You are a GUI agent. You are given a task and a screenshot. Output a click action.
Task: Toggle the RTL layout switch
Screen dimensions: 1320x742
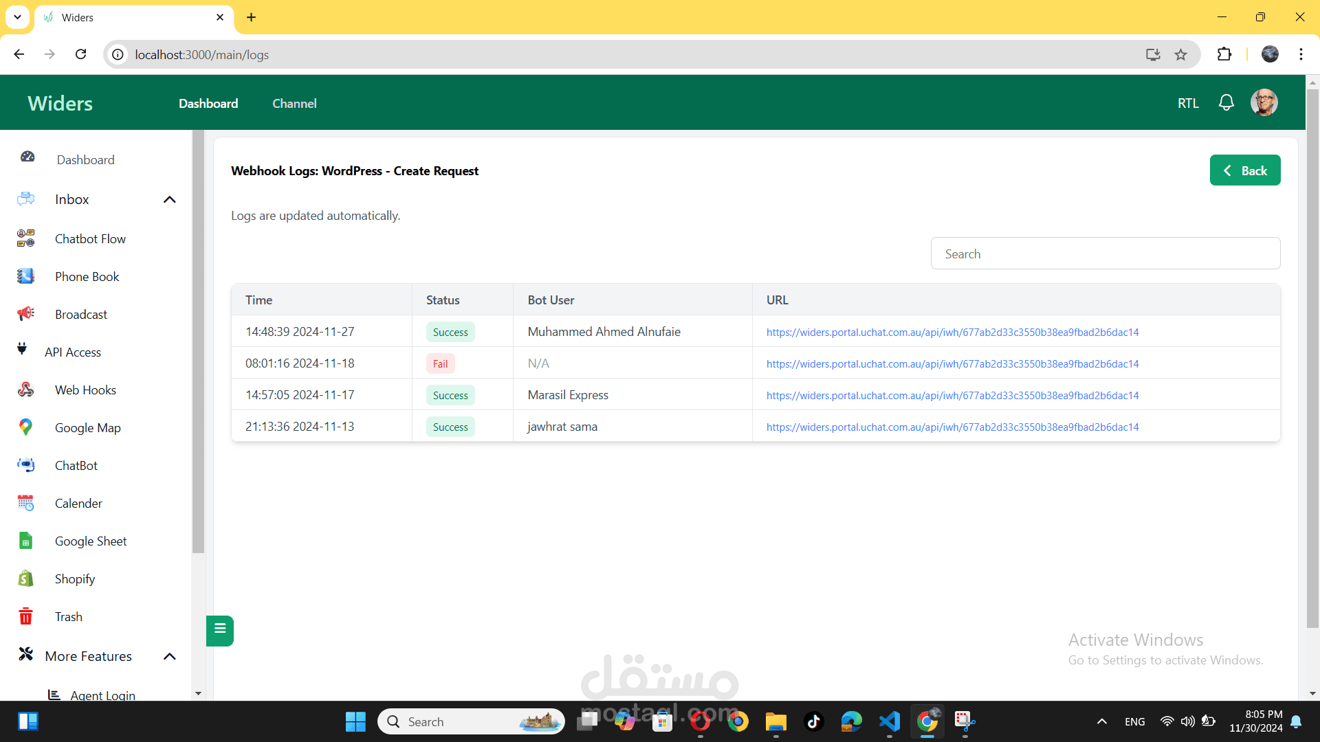1187,103
